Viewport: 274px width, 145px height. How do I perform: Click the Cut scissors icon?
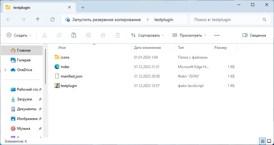(x=45, y=35)
